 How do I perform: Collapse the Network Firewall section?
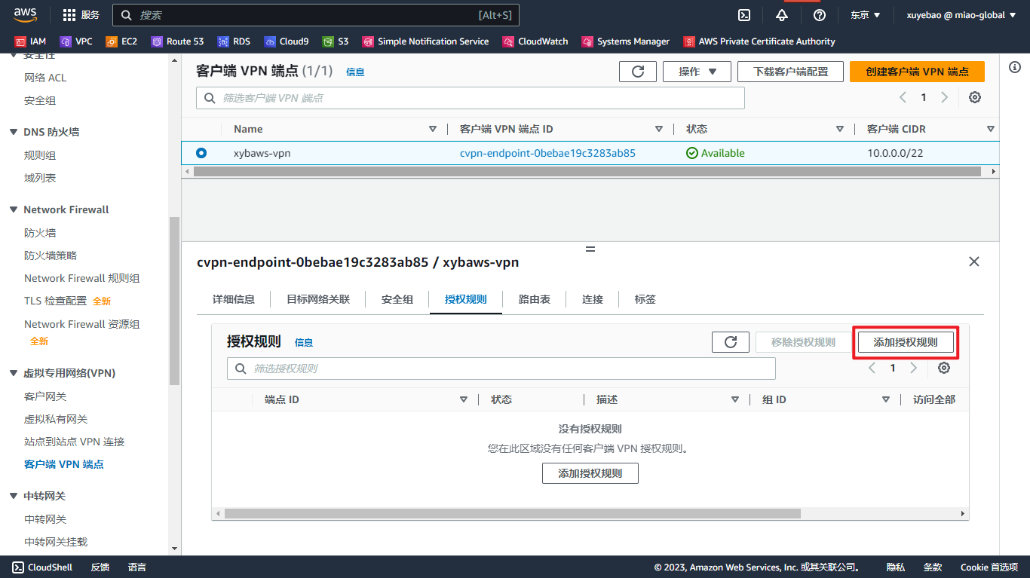point(14,209)
